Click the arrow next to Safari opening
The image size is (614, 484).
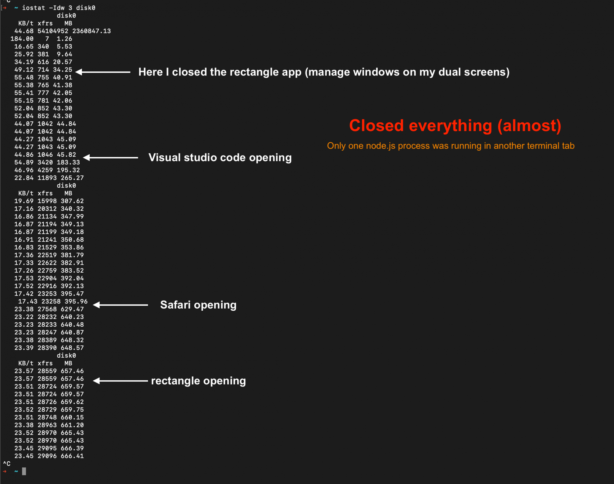click(120, 305)
